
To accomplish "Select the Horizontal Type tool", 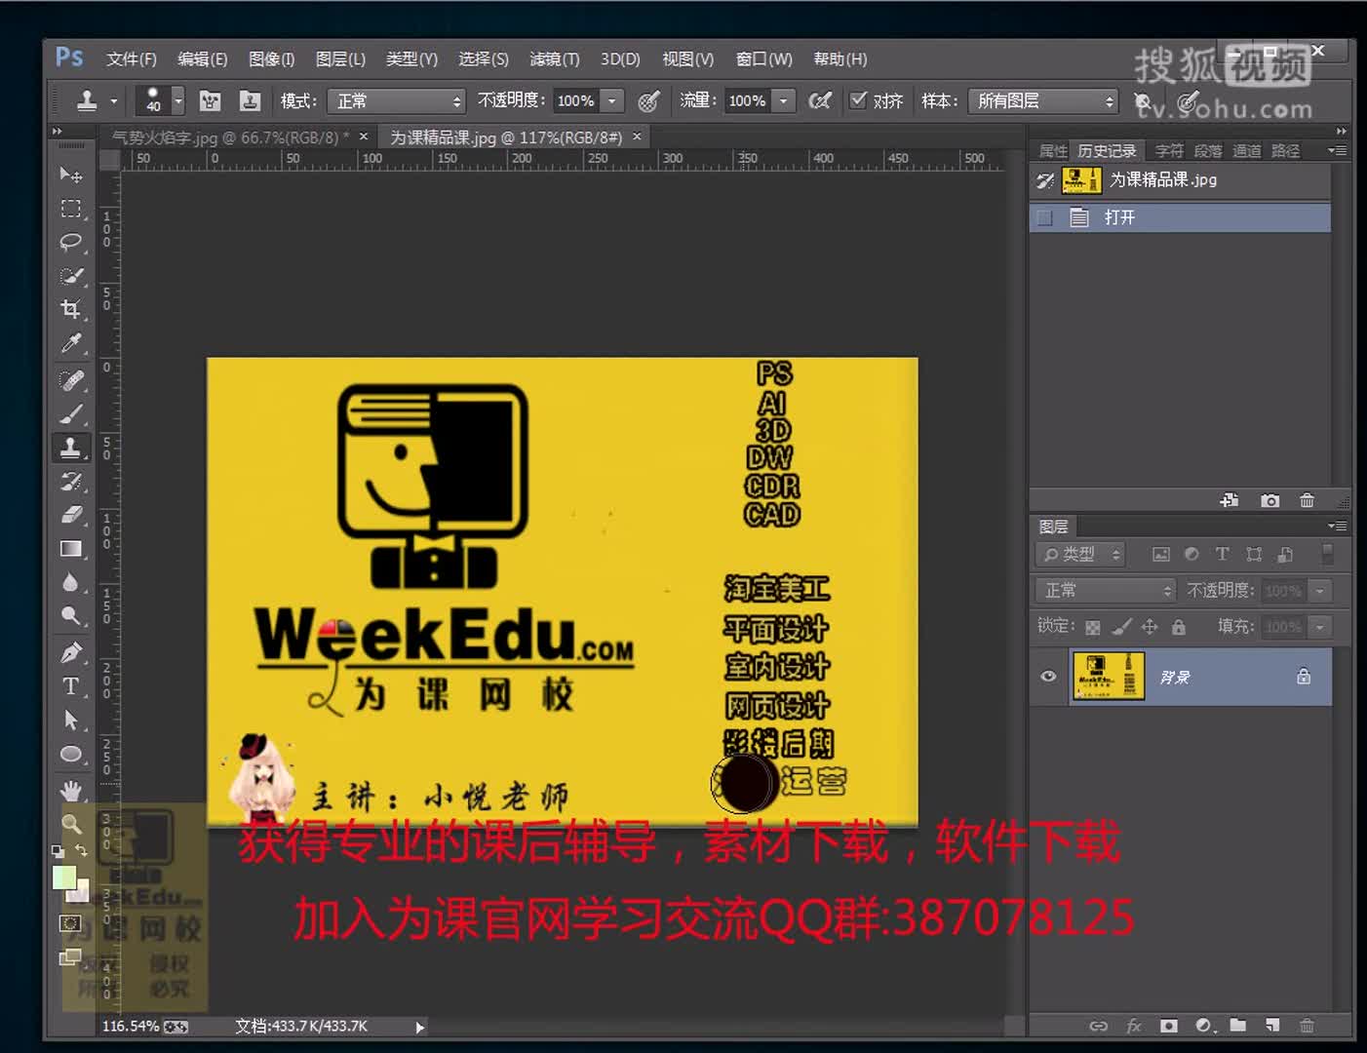I will 70,686.
